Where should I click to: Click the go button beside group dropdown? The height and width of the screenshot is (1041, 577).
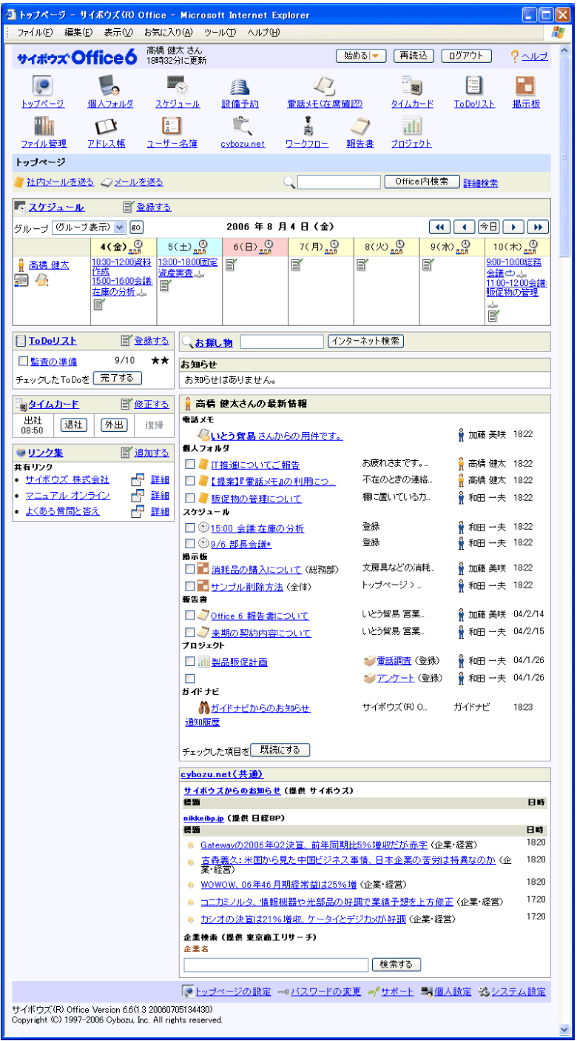(x=136, y=227)
